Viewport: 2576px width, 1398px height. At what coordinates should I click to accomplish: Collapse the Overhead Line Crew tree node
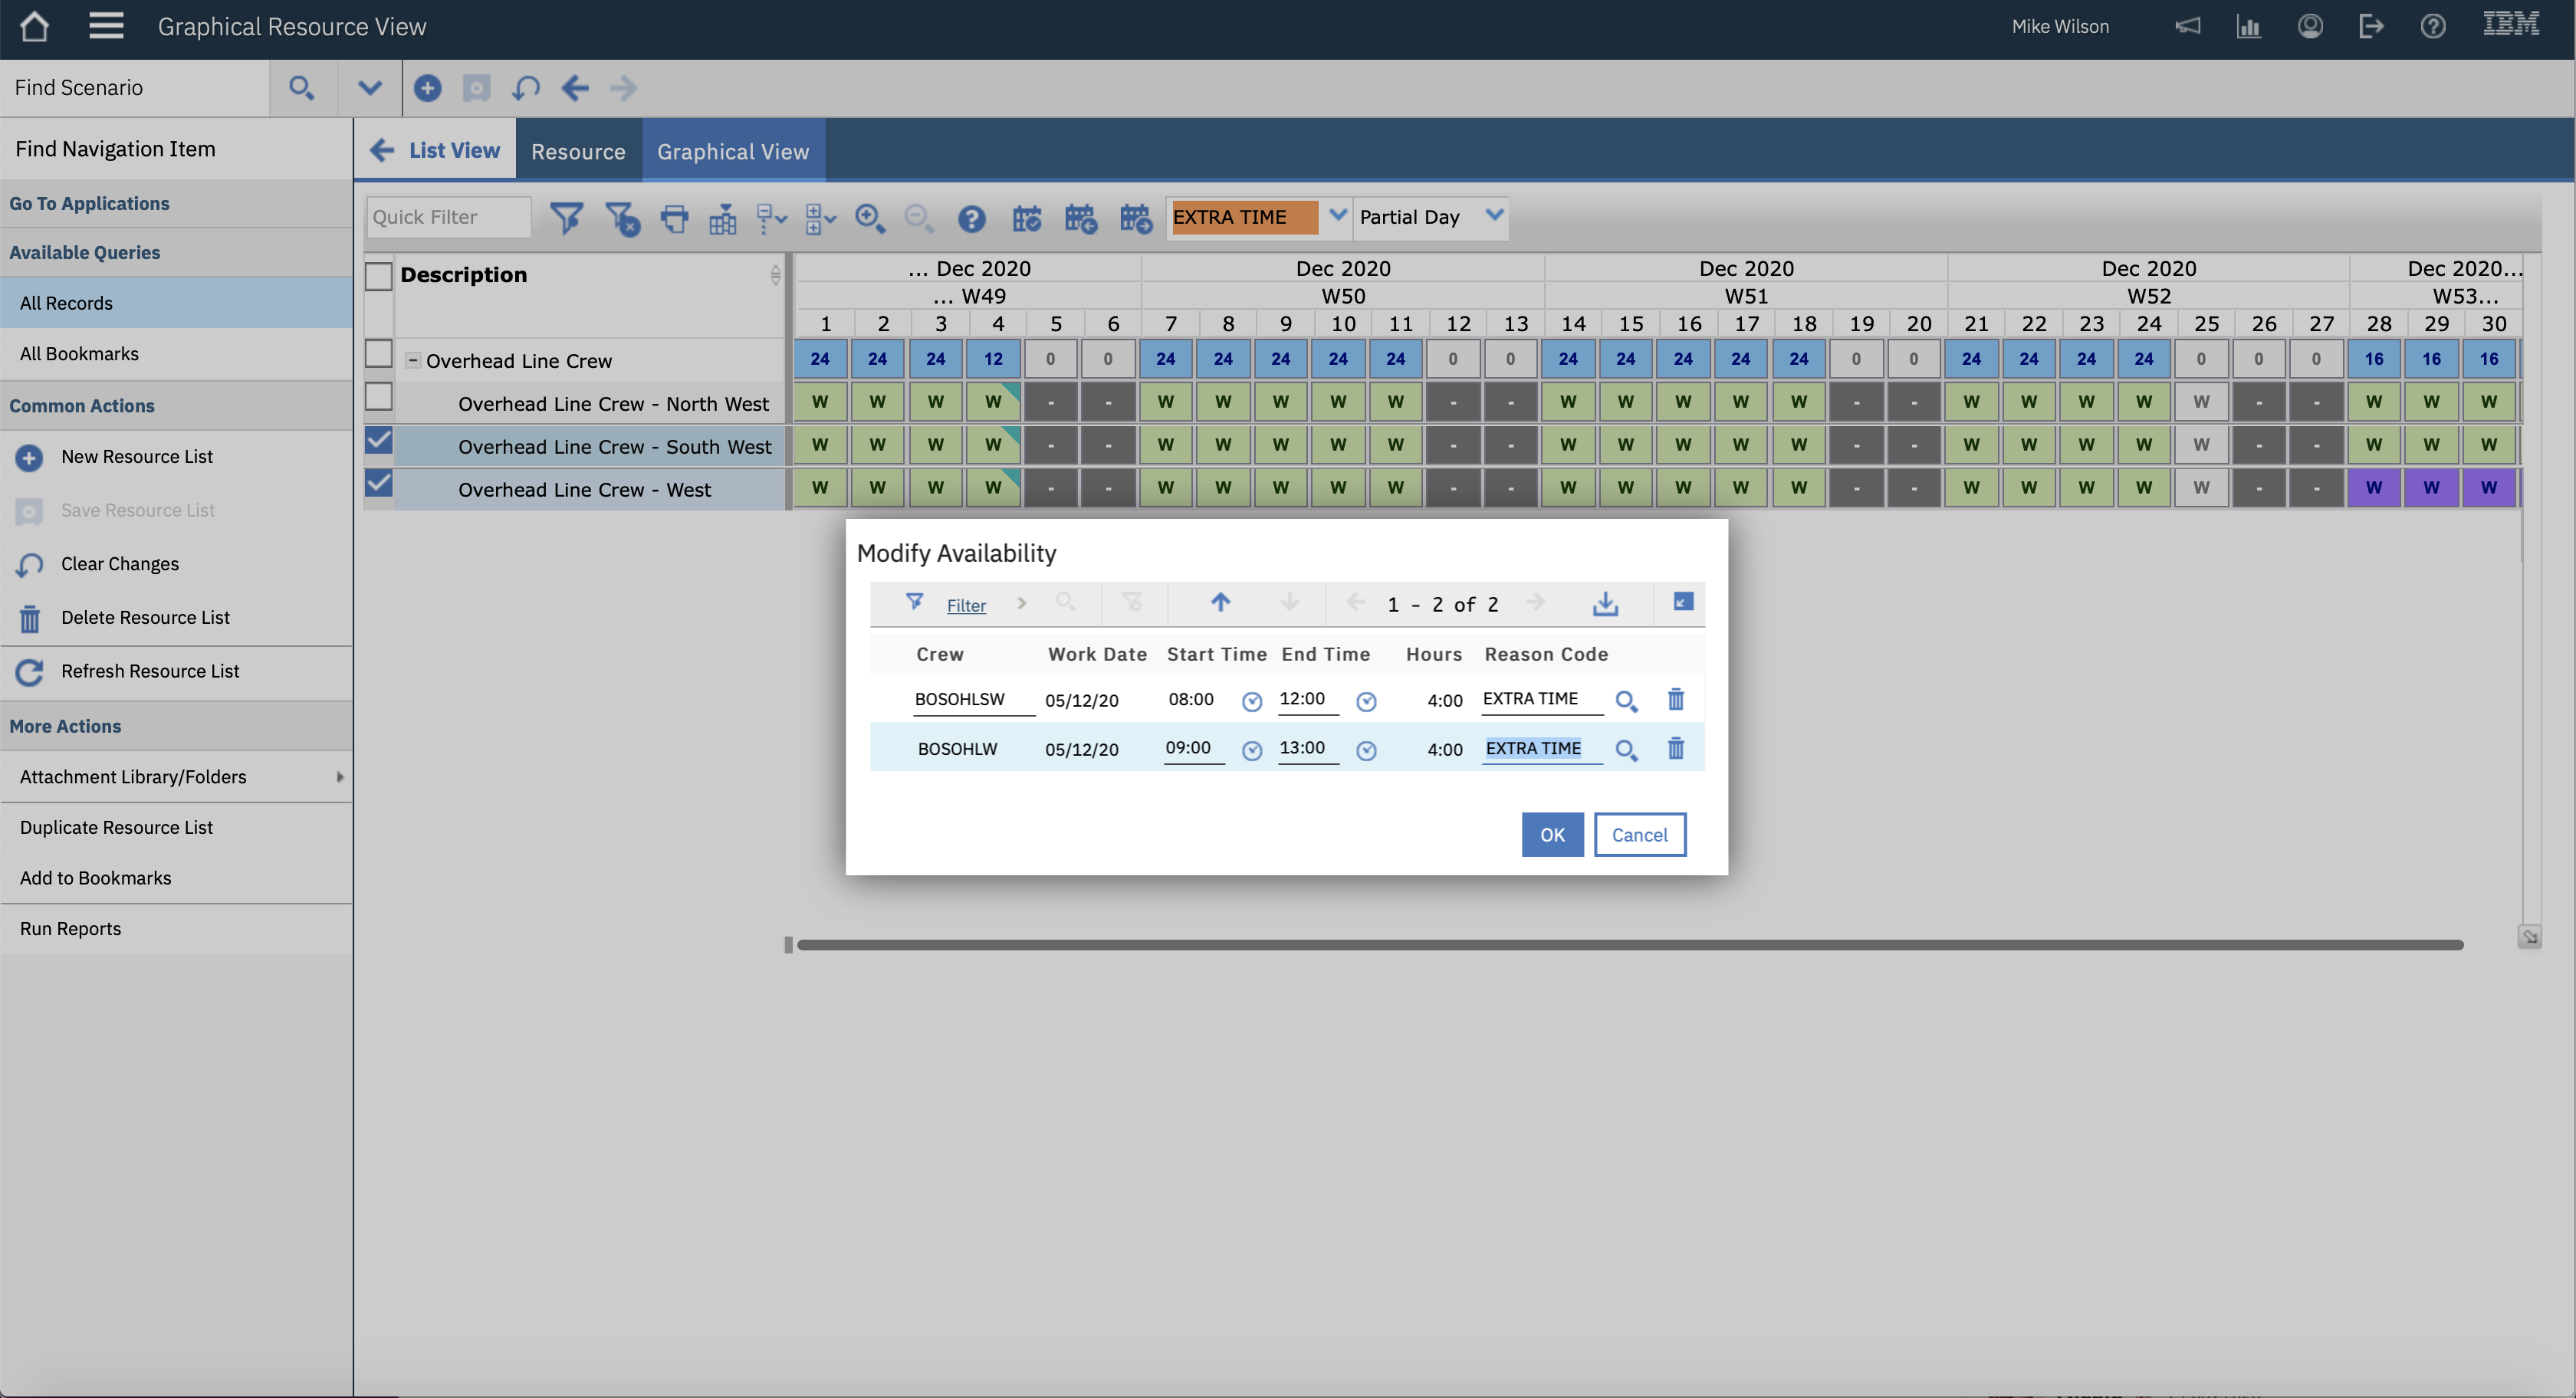coord(412,360)
